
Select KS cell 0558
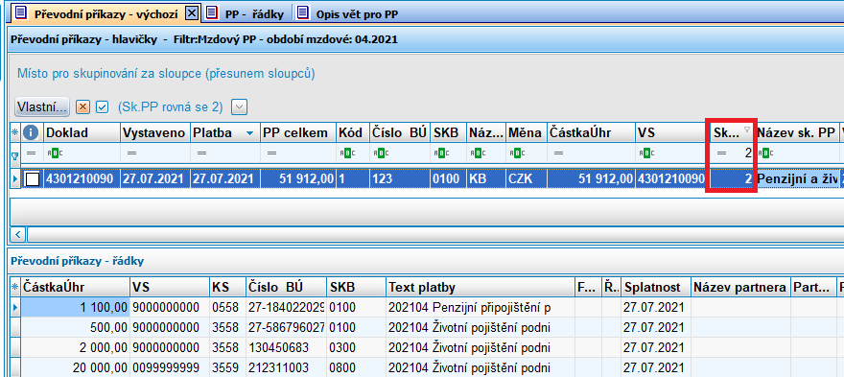(x=227, y=308)
